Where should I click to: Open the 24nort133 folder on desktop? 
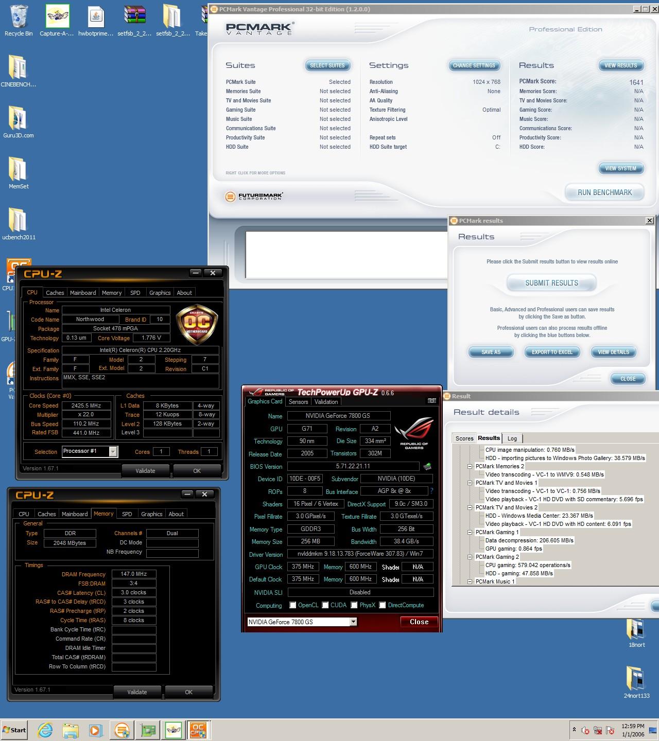pos(636,682)
